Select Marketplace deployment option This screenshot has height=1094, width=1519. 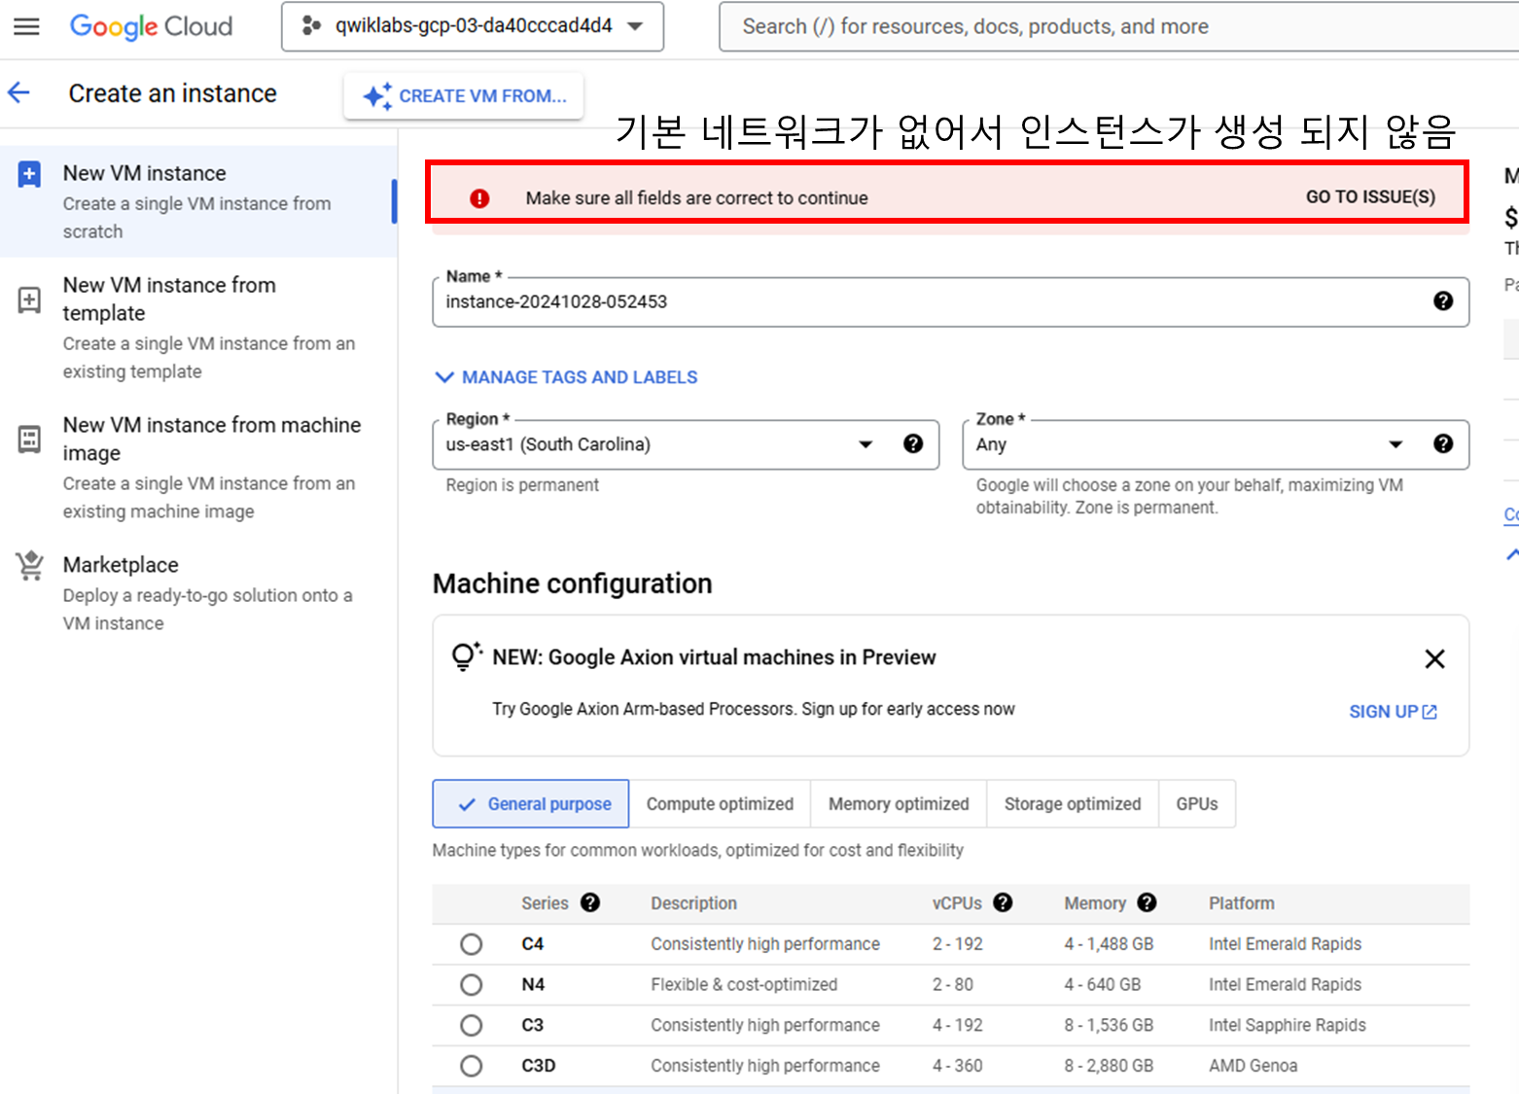tap(198, 593)
